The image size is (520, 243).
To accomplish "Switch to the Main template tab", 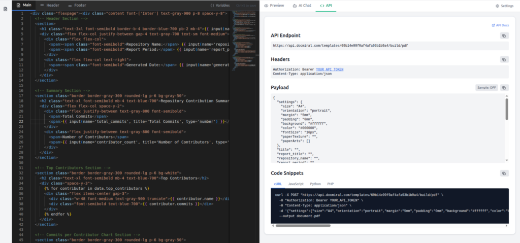I will (24, 5).
